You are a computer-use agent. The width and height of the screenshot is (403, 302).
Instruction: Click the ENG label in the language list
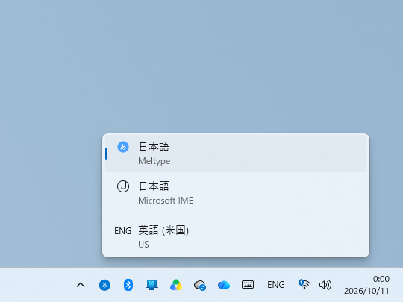point(123,231)
